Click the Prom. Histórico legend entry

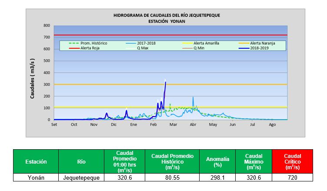(93, 44)
